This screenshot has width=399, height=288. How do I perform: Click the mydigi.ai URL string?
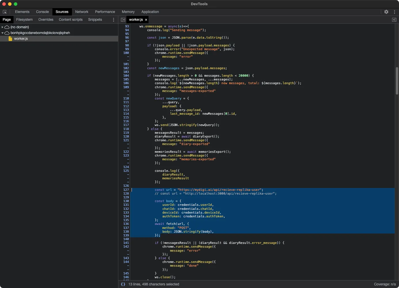219,190
